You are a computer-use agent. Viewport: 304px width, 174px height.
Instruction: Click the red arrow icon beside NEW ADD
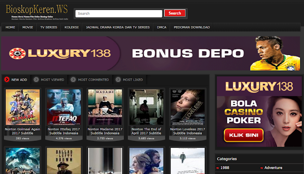point(7,80)
